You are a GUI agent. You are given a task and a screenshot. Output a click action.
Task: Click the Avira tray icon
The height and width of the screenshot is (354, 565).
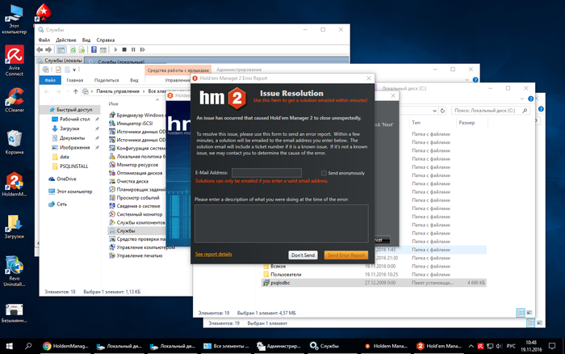click(x=480, y=346)
